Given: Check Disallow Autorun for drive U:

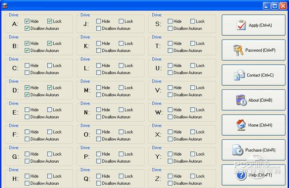Looking at the screenshot, I should tap(170, 72).
